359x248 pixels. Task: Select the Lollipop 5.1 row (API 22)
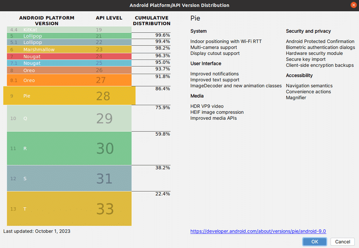tap(69, 42)
